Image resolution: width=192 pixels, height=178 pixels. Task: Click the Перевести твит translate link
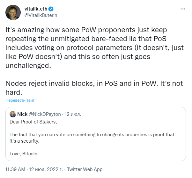pyautogui.click(x=20, y=100)
